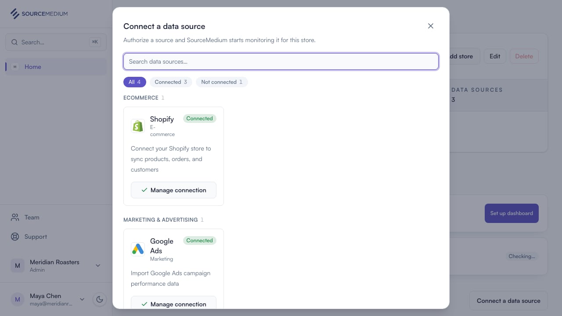This screenshot has width=562, height=316.
Task: Click the Shopify Connected status badge
Action: click(200, 118)
